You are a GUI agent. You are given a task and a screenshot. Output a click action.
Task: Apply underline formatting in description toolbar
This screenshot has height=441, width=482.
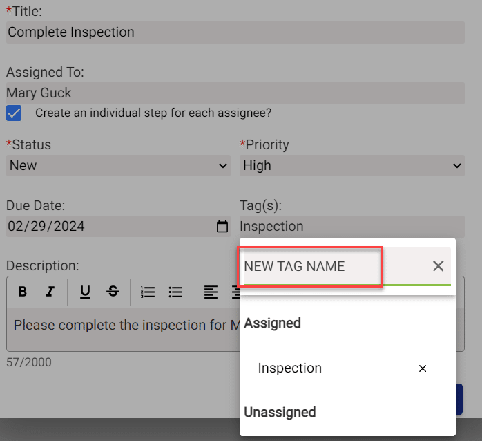85,291
